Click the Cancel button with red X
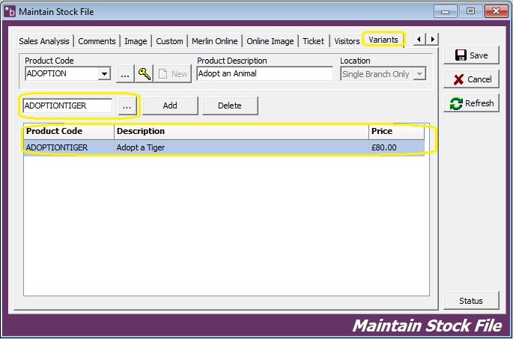The image size is (513, 339). pos(471,79)
